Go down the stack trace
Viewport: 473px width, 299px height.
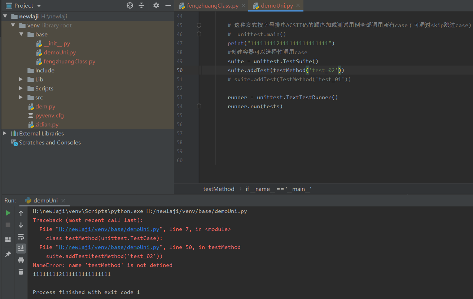coord(21,225)
